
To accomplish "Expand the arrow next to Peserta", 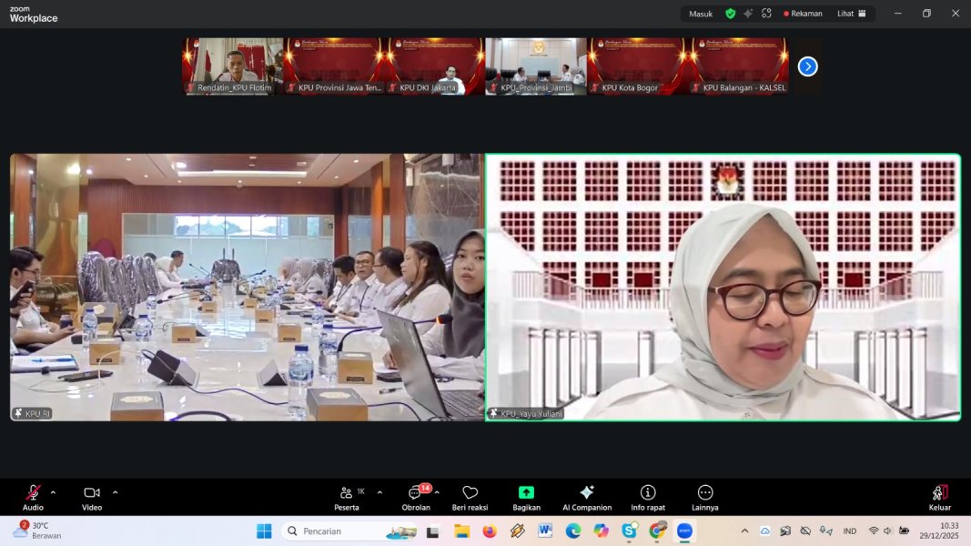I will (x=379, y=492).
